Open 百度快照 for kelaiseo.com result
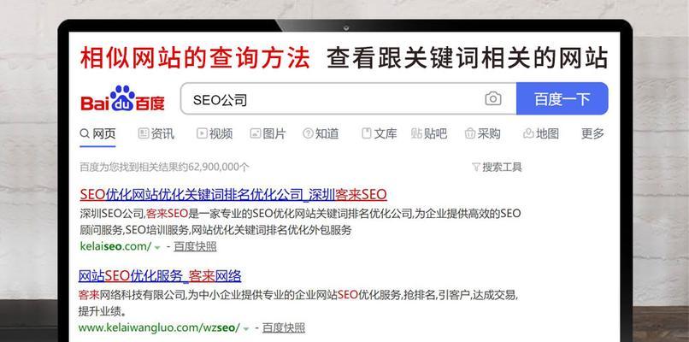The width and height of the screenshot is (689, 342). coord(195,246)
